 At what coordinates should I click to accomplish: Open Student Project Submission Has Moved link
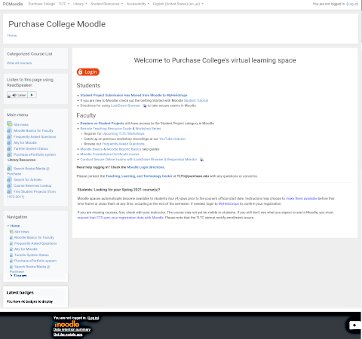(133, 95)
